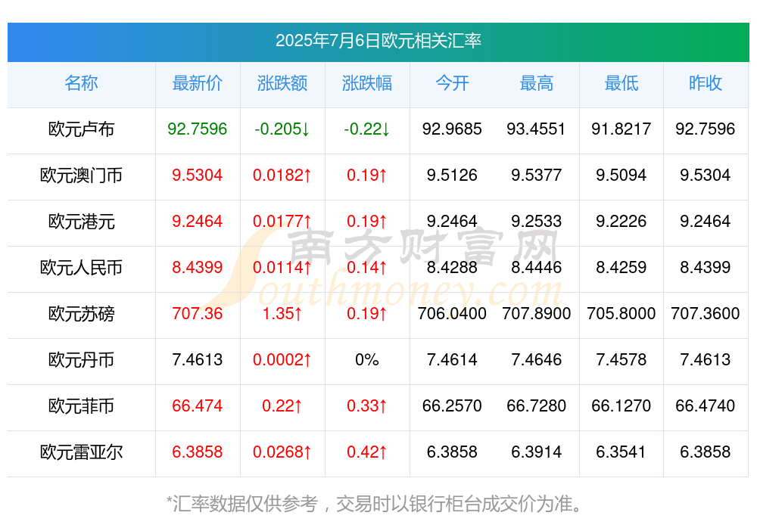Select the ruble low value "91.8217"

tap(621, 129)
